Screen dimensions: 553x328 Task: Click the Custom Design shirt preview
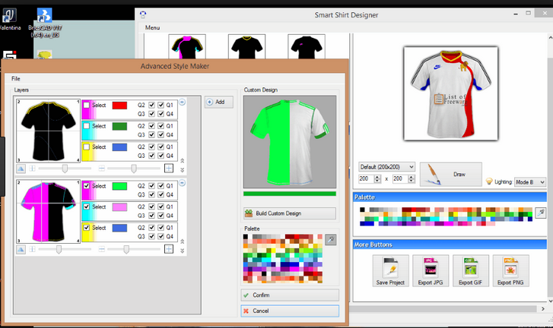tap(290, 142)
